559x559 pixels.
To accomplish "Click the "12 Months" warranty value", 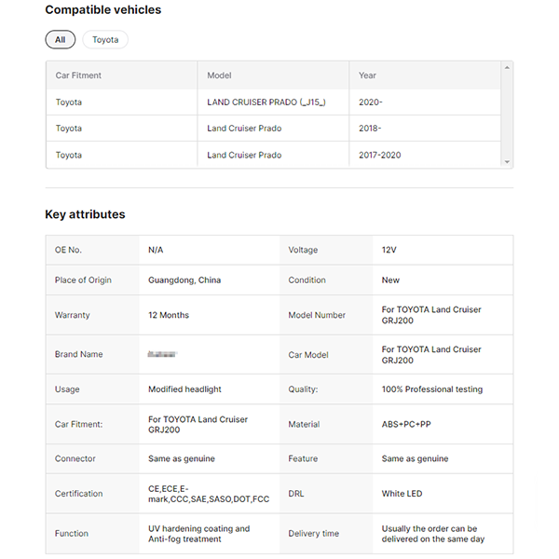I will pos(169,315).
